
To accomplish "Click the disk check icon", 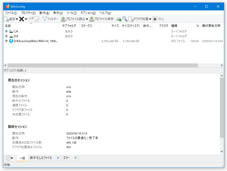I will (119, 19).
